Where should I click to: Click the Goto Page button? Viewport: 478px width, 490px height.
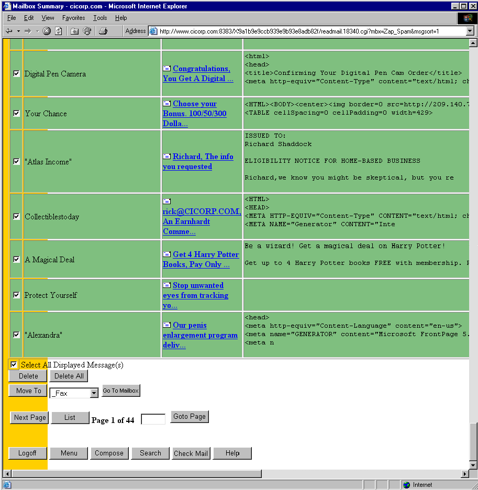click(x=190, y=417)
